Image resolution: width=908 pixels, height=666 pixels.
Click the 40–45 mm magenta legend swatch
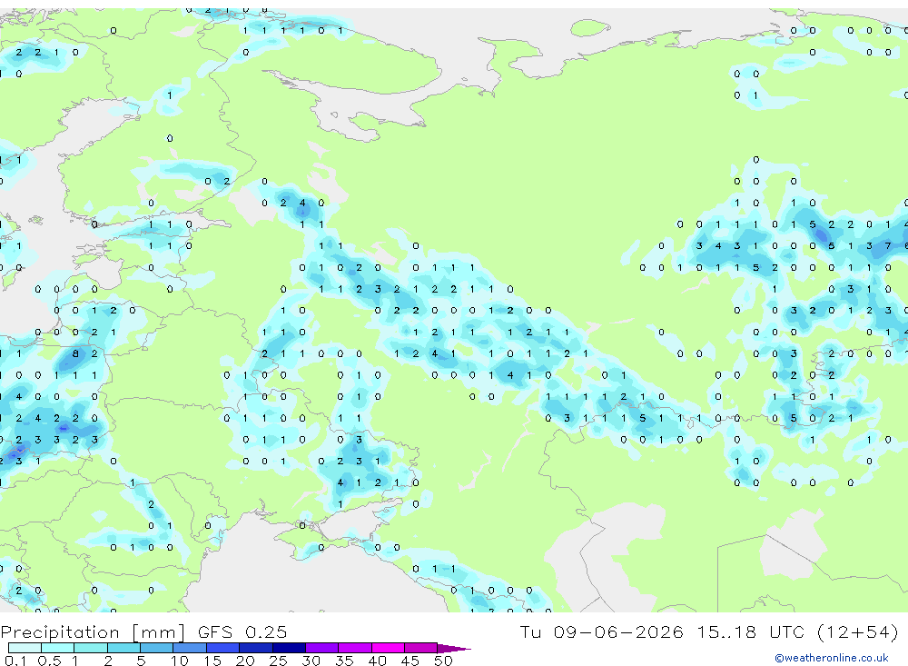[x=388, y=648]
